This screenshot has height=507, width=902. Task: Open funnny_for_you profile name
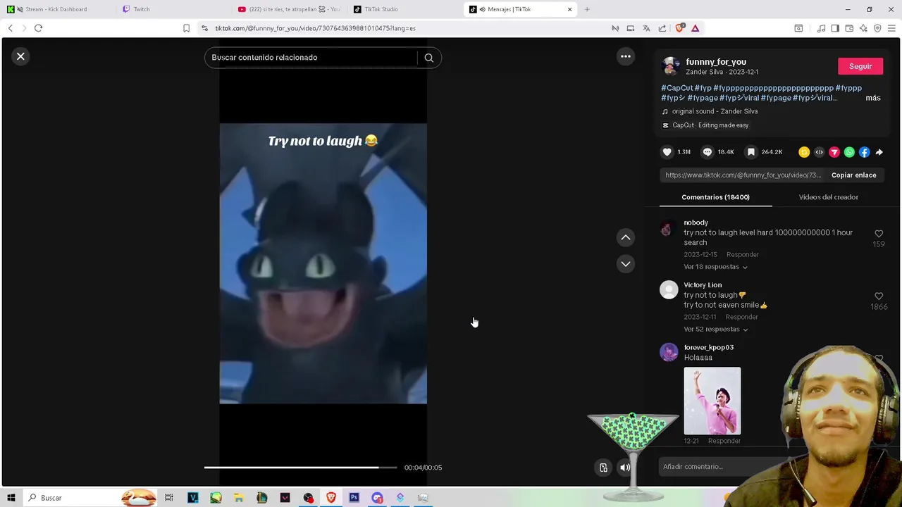pos(716,62)
